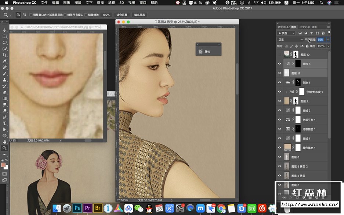
Task: Toggle visibility of 色阶 1 layer
Action: tap(279, 83)
